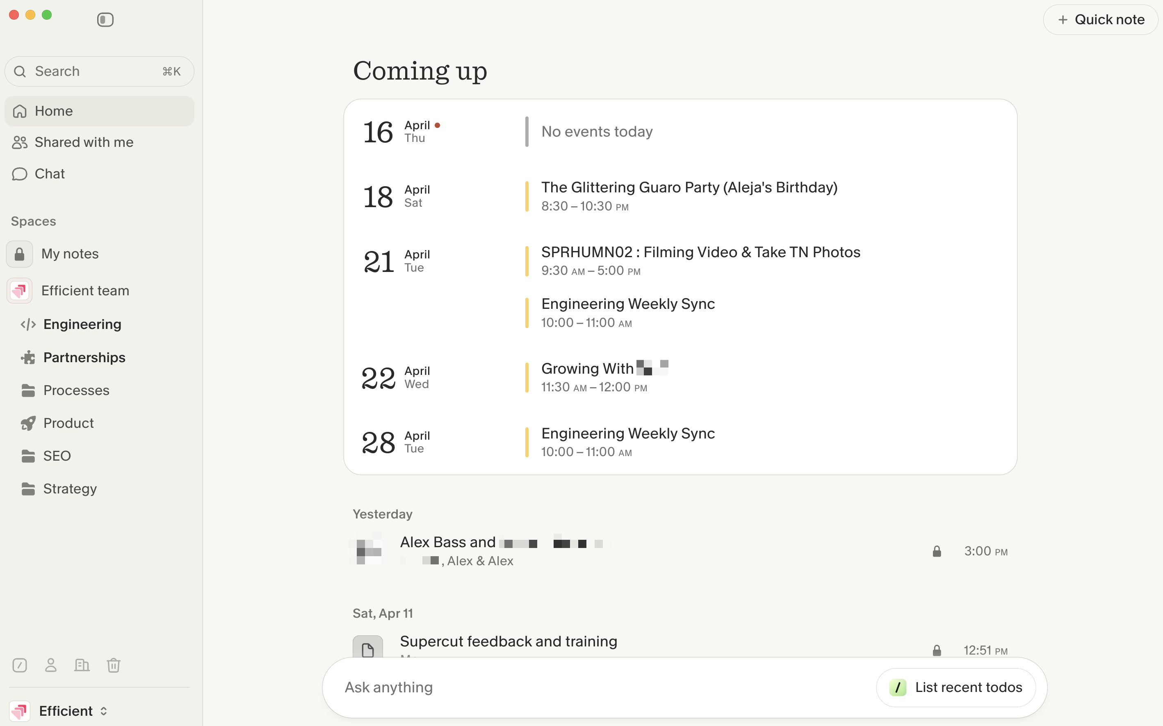
Task: Create a Quick note
Action: tap(1100, 20)
